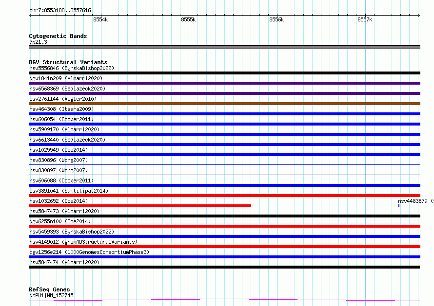Select variant label dgv1841n209 (Almarri2020)

(66, 78)
